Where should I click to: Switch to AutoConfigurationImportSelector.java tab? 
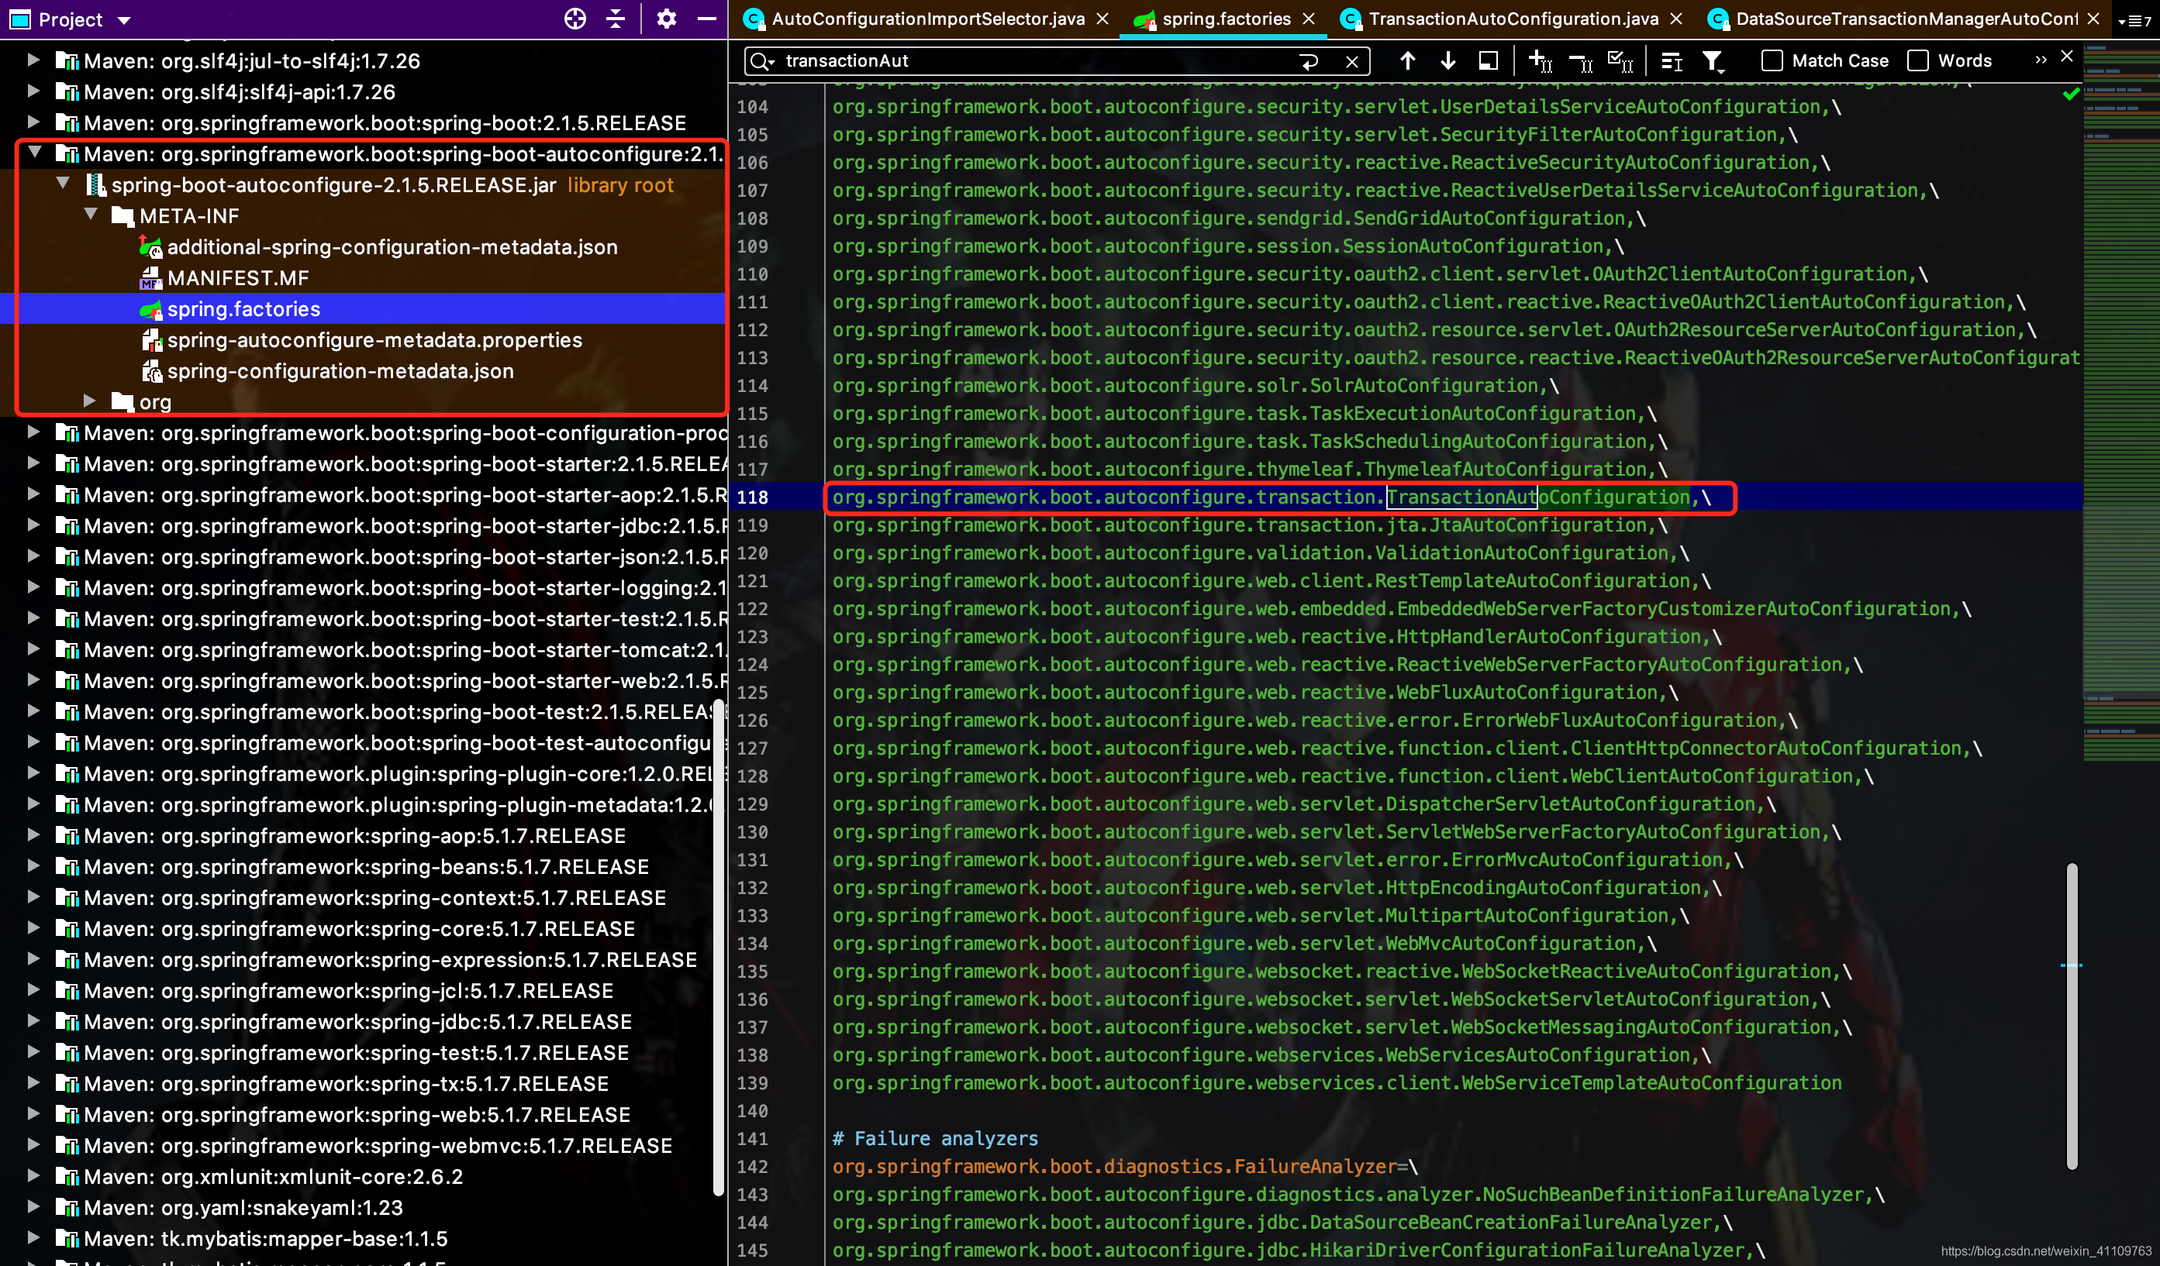tap(927, 19)
